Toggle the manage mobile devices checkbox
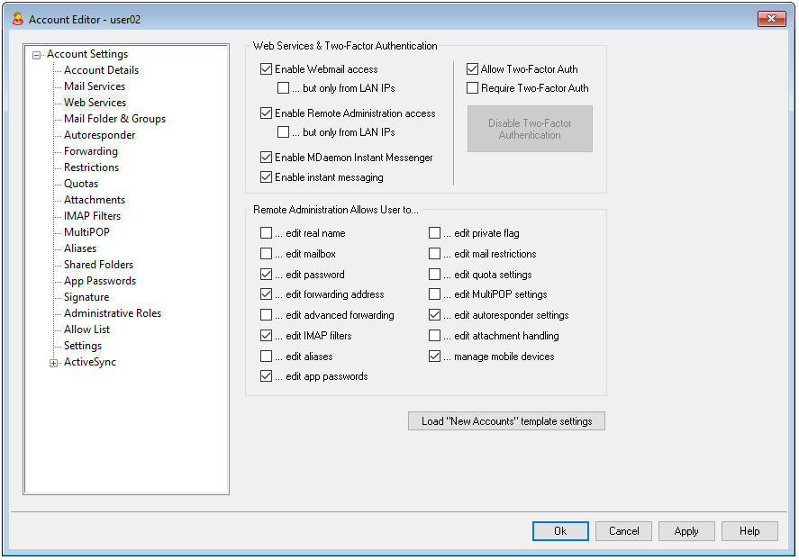Screen dimensions: 799x560 point(435,357)
